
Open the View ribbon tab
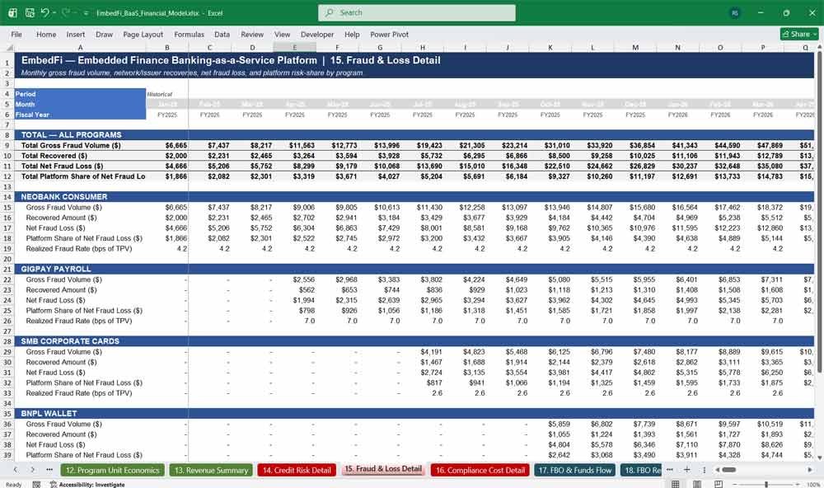tap(282, 34)
